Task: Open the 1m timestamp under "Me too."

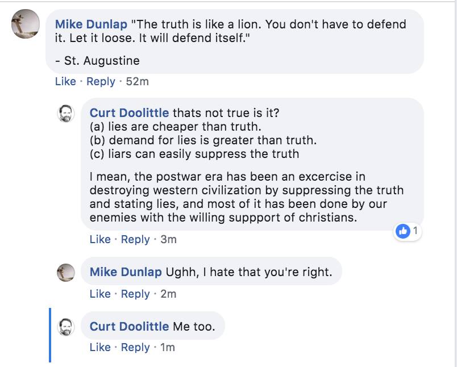Action: pos(167,347)
